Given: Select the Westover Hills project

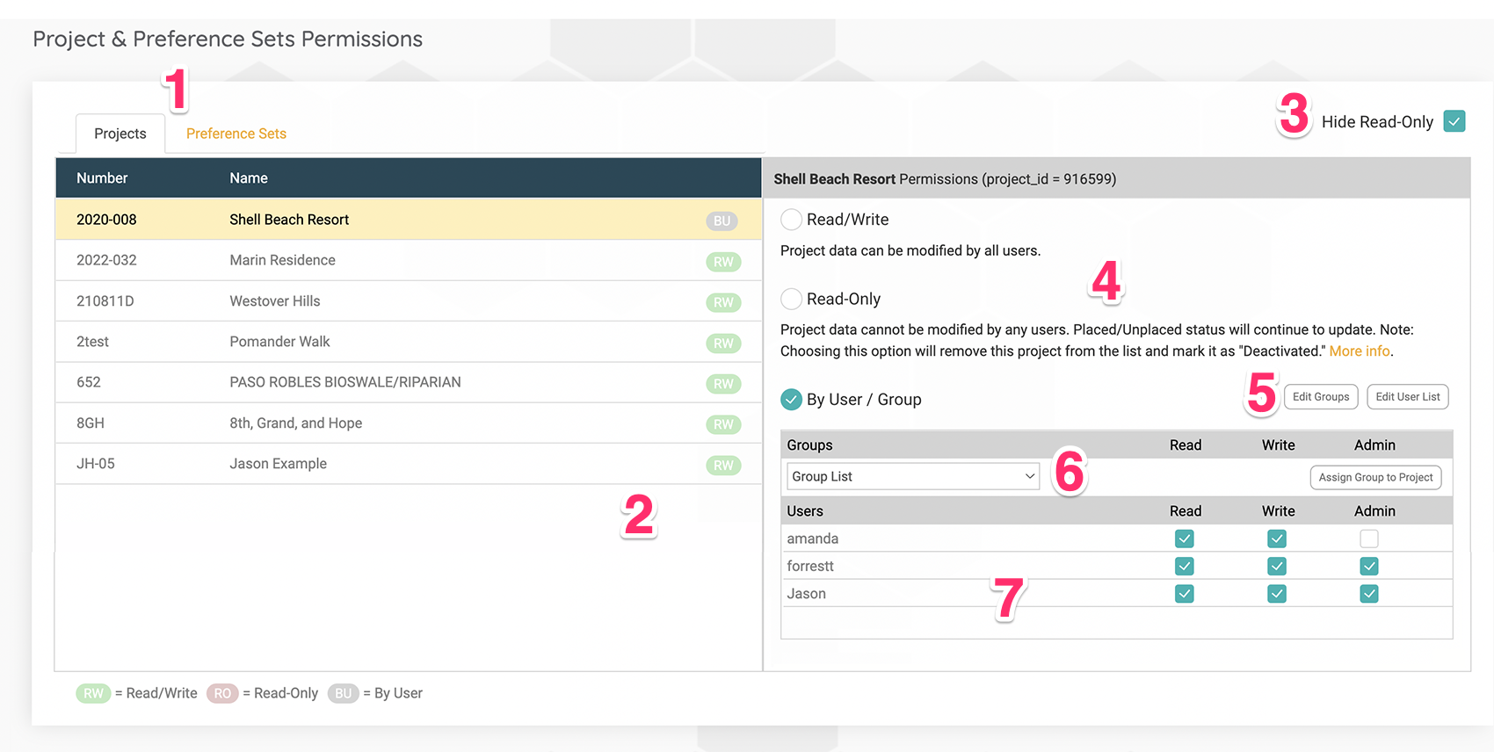Looking at the screenshot, I should pyautogui.click(x=409, y=301).
